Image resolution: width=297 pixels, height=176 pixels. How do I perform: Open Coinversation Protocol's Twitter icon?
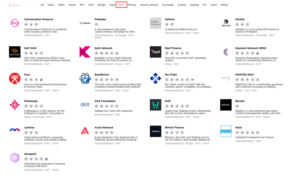click(31, 24)
